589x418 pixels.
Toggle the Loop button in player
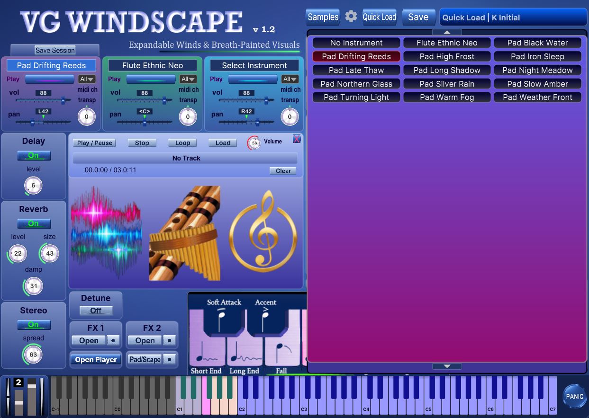pyautogui.click(x=182, y=142)
